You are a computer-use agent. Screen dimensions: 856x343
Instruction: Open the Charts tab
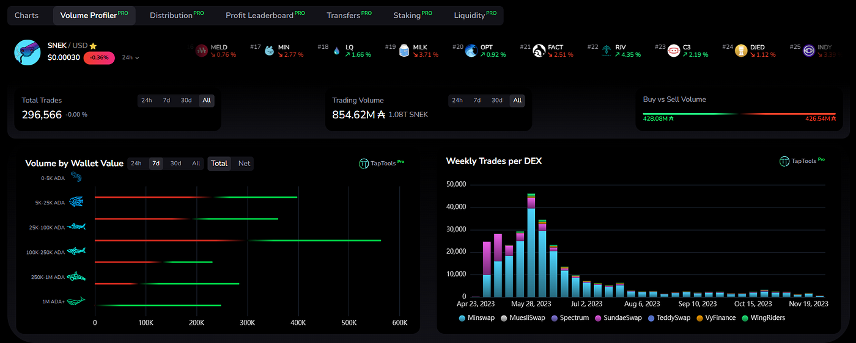coord(26,15)
